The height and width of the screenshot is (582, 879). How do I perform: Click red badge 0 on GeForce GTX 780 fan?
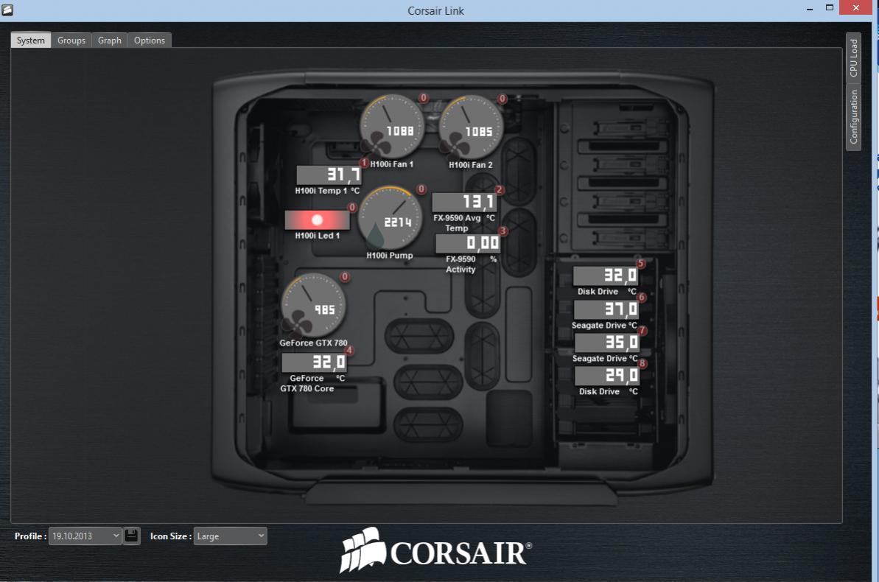[345, 276]
